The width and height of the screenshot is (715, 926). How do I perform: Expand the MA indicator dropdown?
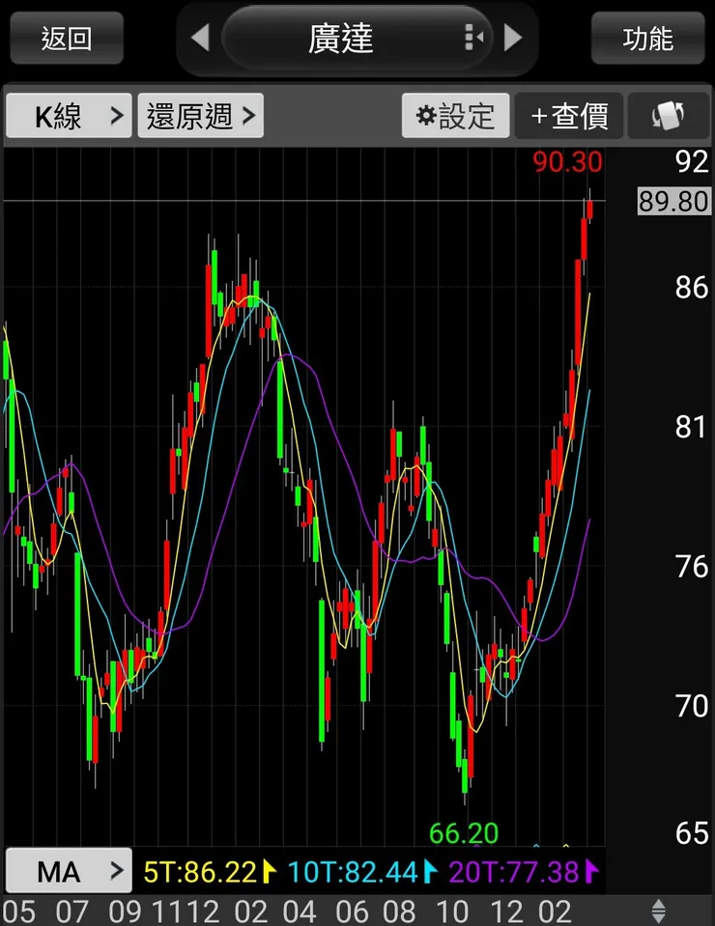click(x=69, y=871)
